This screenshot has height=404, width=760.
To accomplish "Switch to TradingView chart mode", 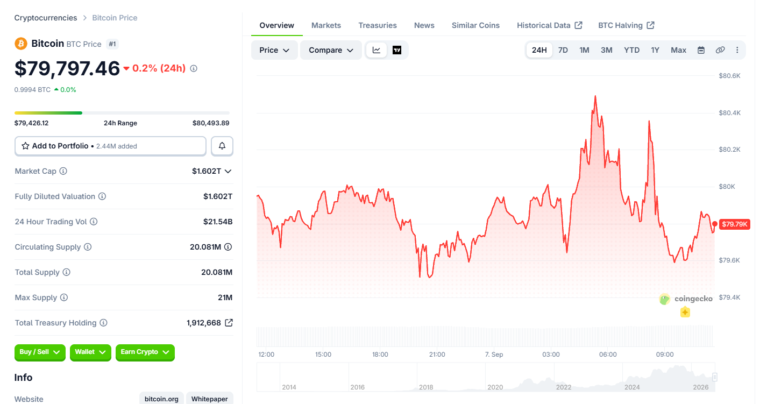I will point(397,50).
